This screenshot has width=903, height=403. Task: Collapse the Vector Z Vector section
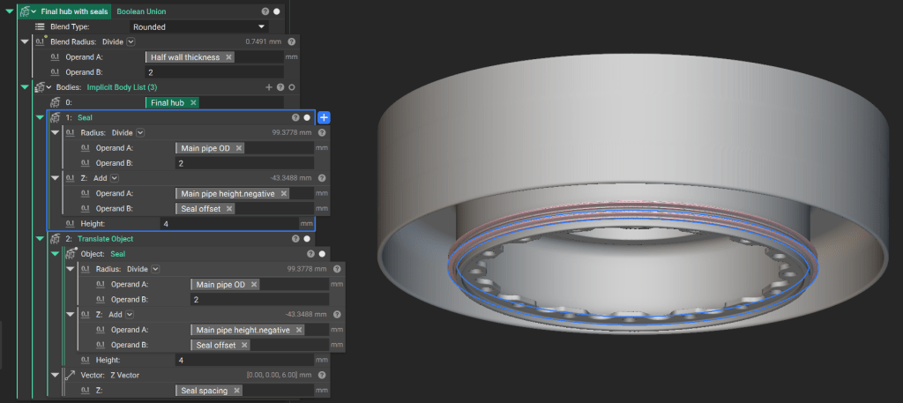(x=56, y=375)
